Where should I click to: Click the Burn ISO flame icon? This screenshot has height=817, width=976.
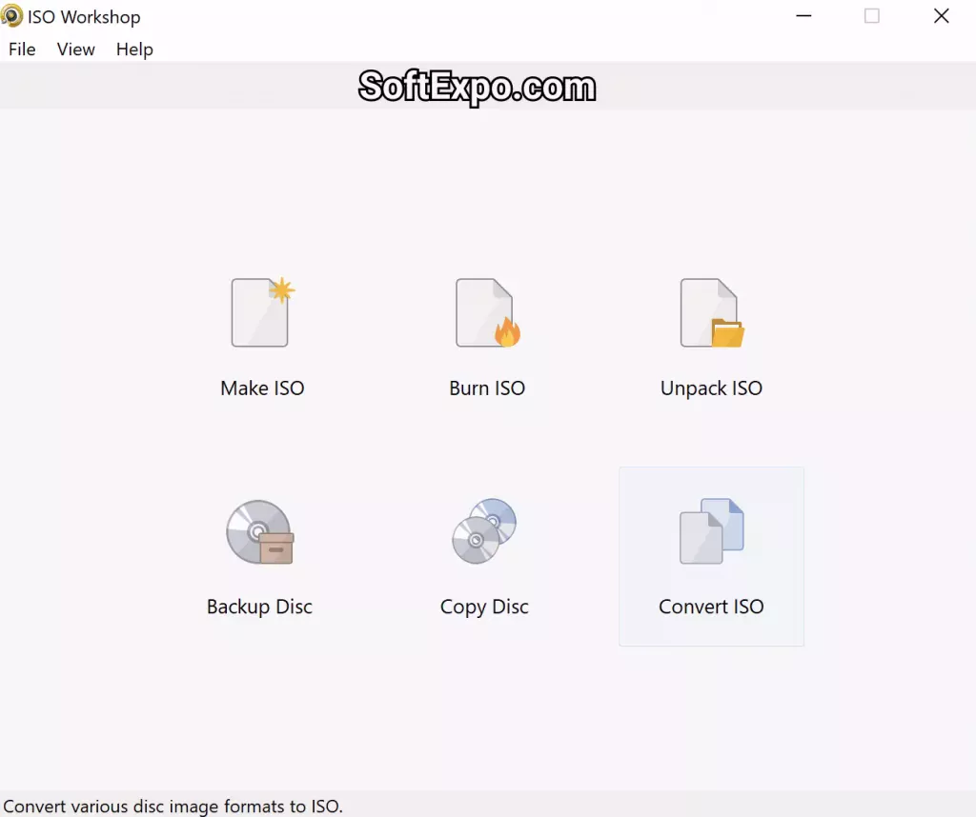(x=487, y=312)
